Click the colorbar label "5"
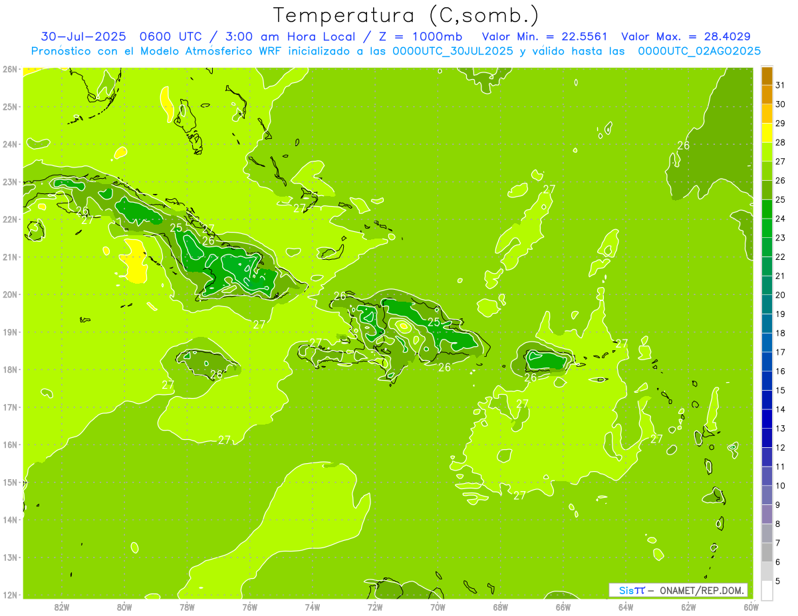798x616 pixels. [x=778, y=581]
